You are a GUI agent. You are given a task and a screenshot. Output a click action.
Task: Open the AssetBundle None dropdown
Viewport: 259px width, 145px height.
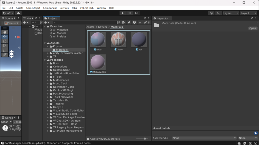[x=204, y=138]
